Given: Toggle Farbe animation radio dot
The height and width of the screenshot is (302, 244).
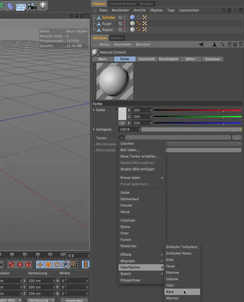Looking at the screenshot, I should click(94, 110).
